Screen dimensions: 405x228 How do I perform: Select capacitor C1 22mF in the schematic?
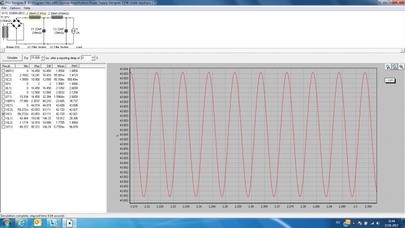pyautogui.click(x=44, y=31)
